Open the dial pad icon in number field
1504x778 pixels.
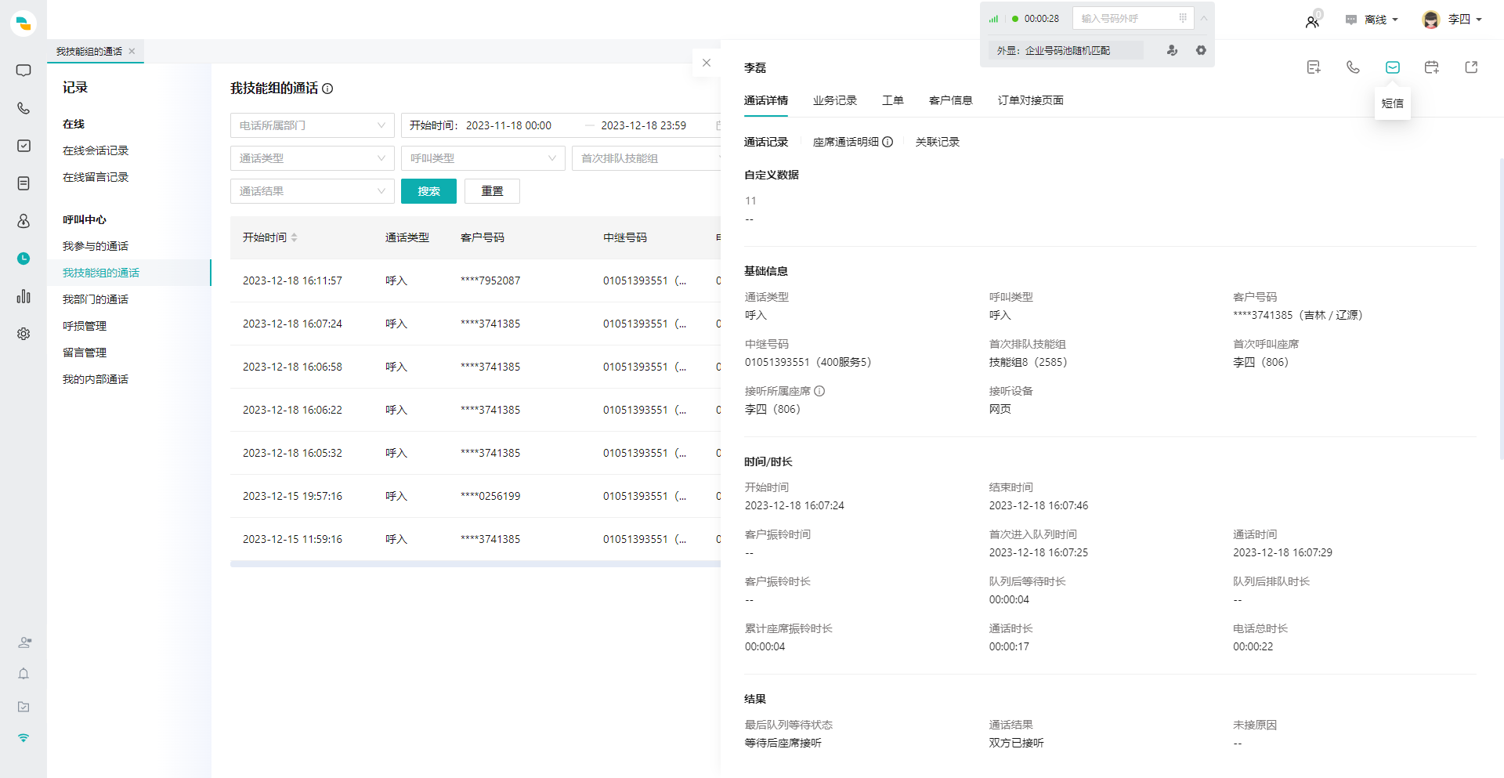tap(1183, 18)
